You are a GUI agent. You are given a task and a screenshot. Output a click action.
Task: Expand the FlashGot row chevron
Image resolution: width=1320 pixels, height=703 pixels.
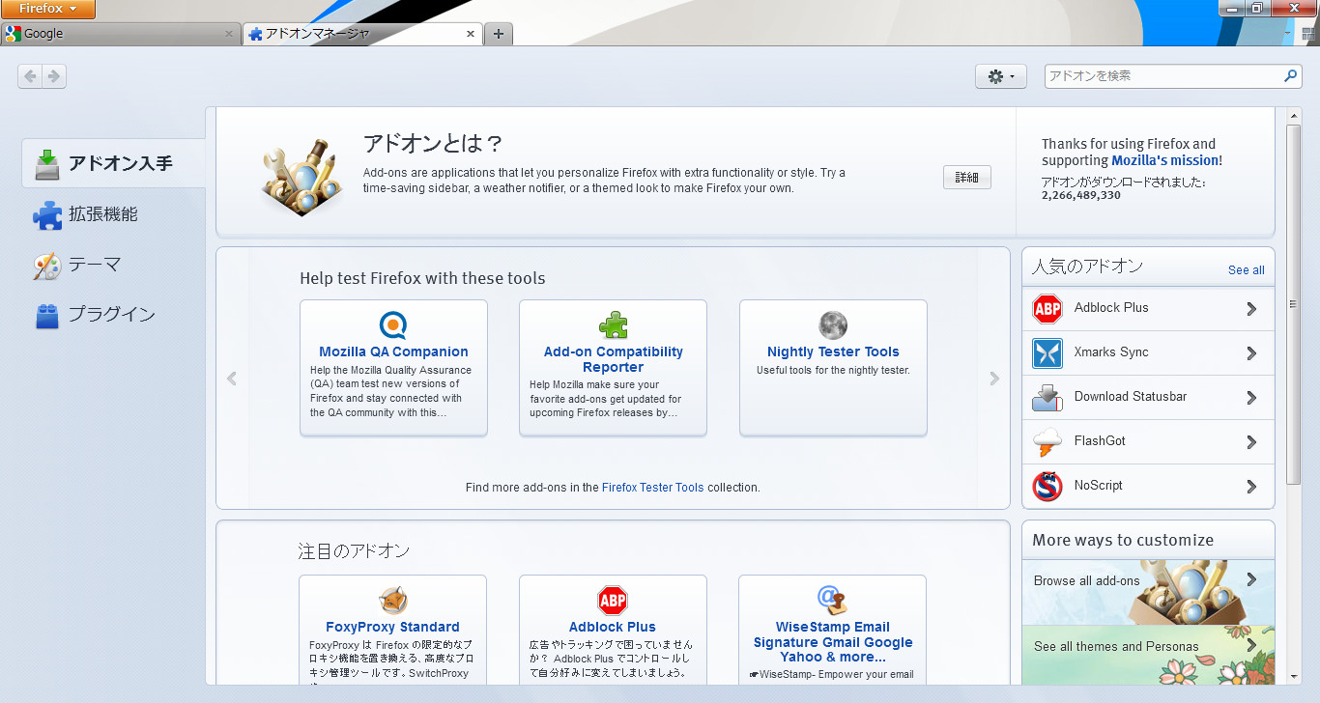(1251, 442)
